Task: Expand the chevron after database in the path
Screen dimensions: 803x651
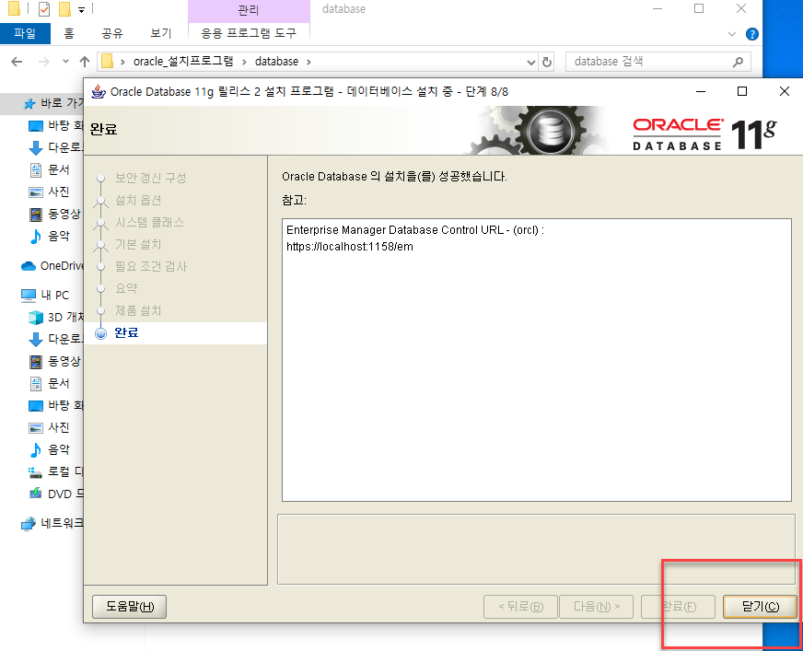Action: [x=308, y=62]
